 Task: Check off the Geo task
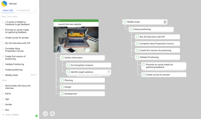click(3, 110)
